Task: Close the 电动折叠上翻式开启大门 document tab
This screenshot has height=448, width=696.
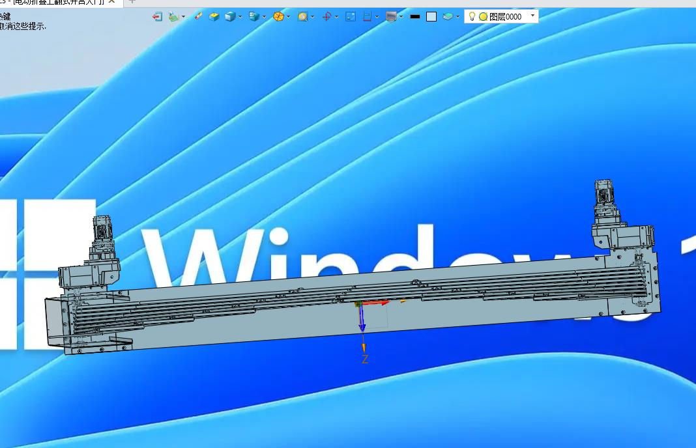Action: 112,1
